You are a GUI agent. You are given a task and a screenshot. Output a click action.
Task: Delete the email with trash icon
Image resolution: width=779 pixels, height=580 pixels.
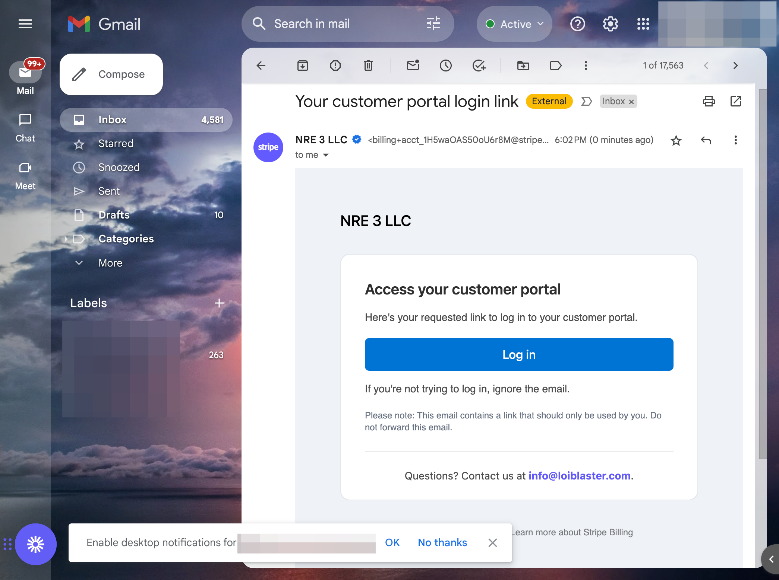coord(368,66)
